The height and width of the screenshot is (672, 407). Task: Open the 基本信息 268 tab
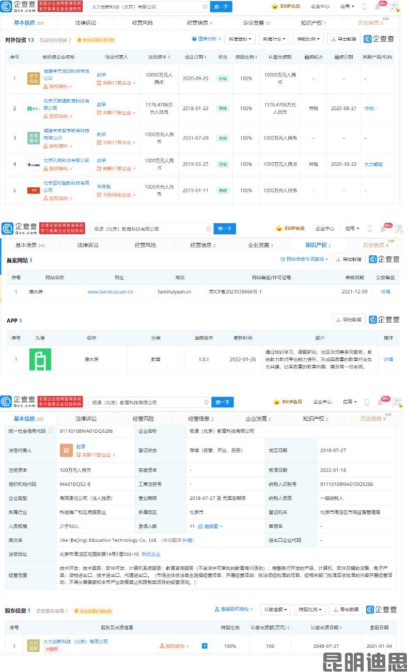click(28, 23)
